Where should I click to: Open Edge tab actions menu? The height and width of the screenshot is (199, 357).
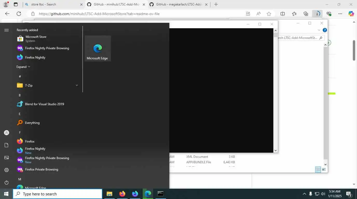[x=16, y=4]
